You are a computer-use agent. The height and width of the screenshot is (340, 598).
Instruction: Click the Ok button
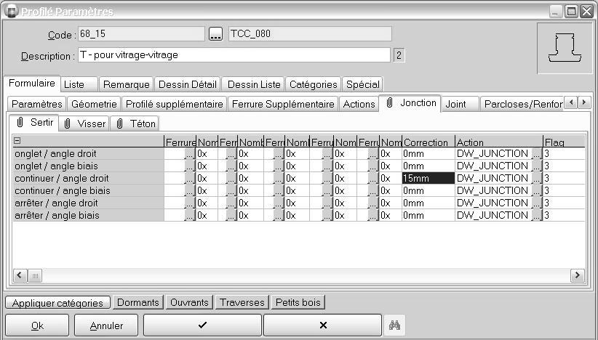pyautogui.click(x=37, y=325)
